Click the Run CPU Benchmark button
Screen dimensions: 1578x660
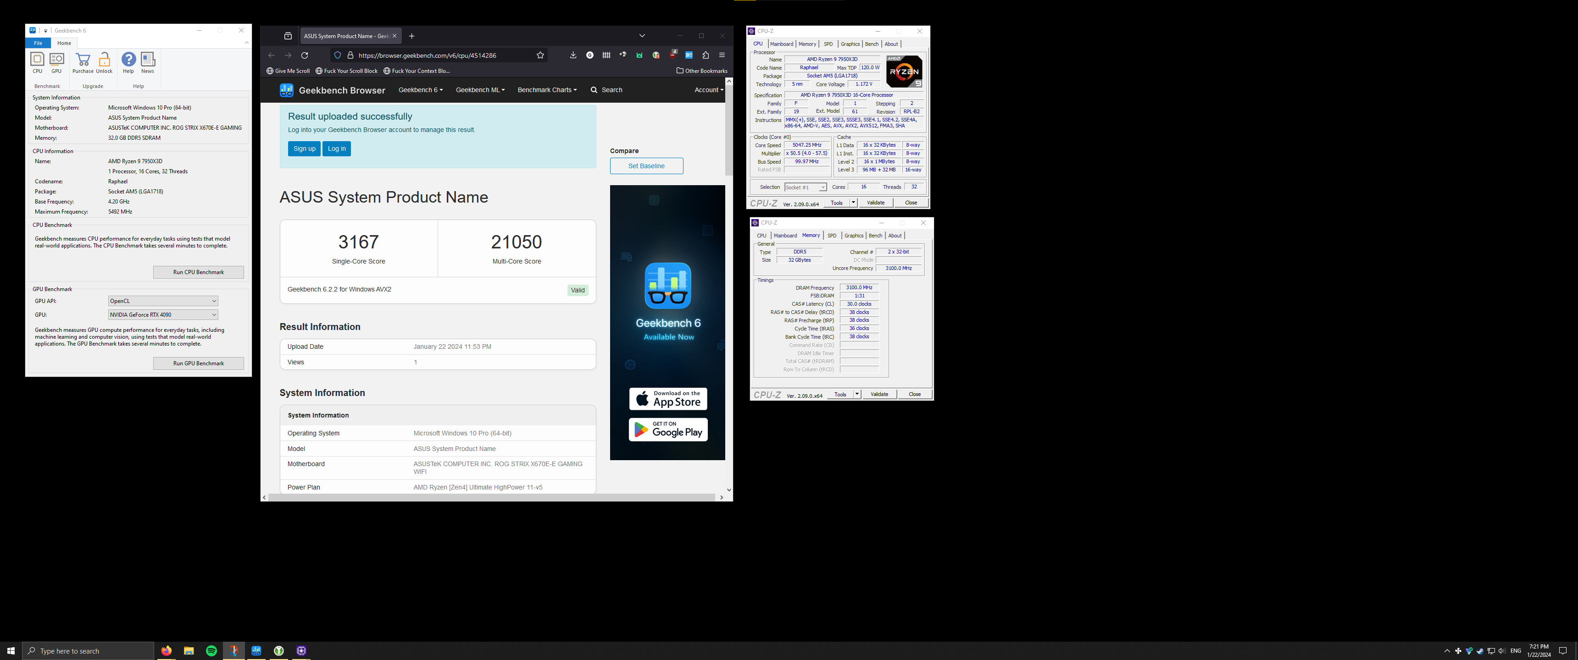pos(199,272)
